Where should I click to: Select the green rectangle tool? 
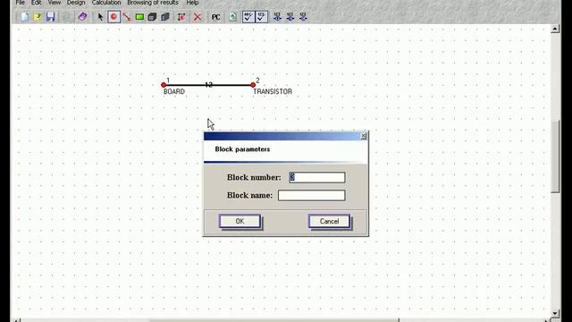(x=139, y=17)
